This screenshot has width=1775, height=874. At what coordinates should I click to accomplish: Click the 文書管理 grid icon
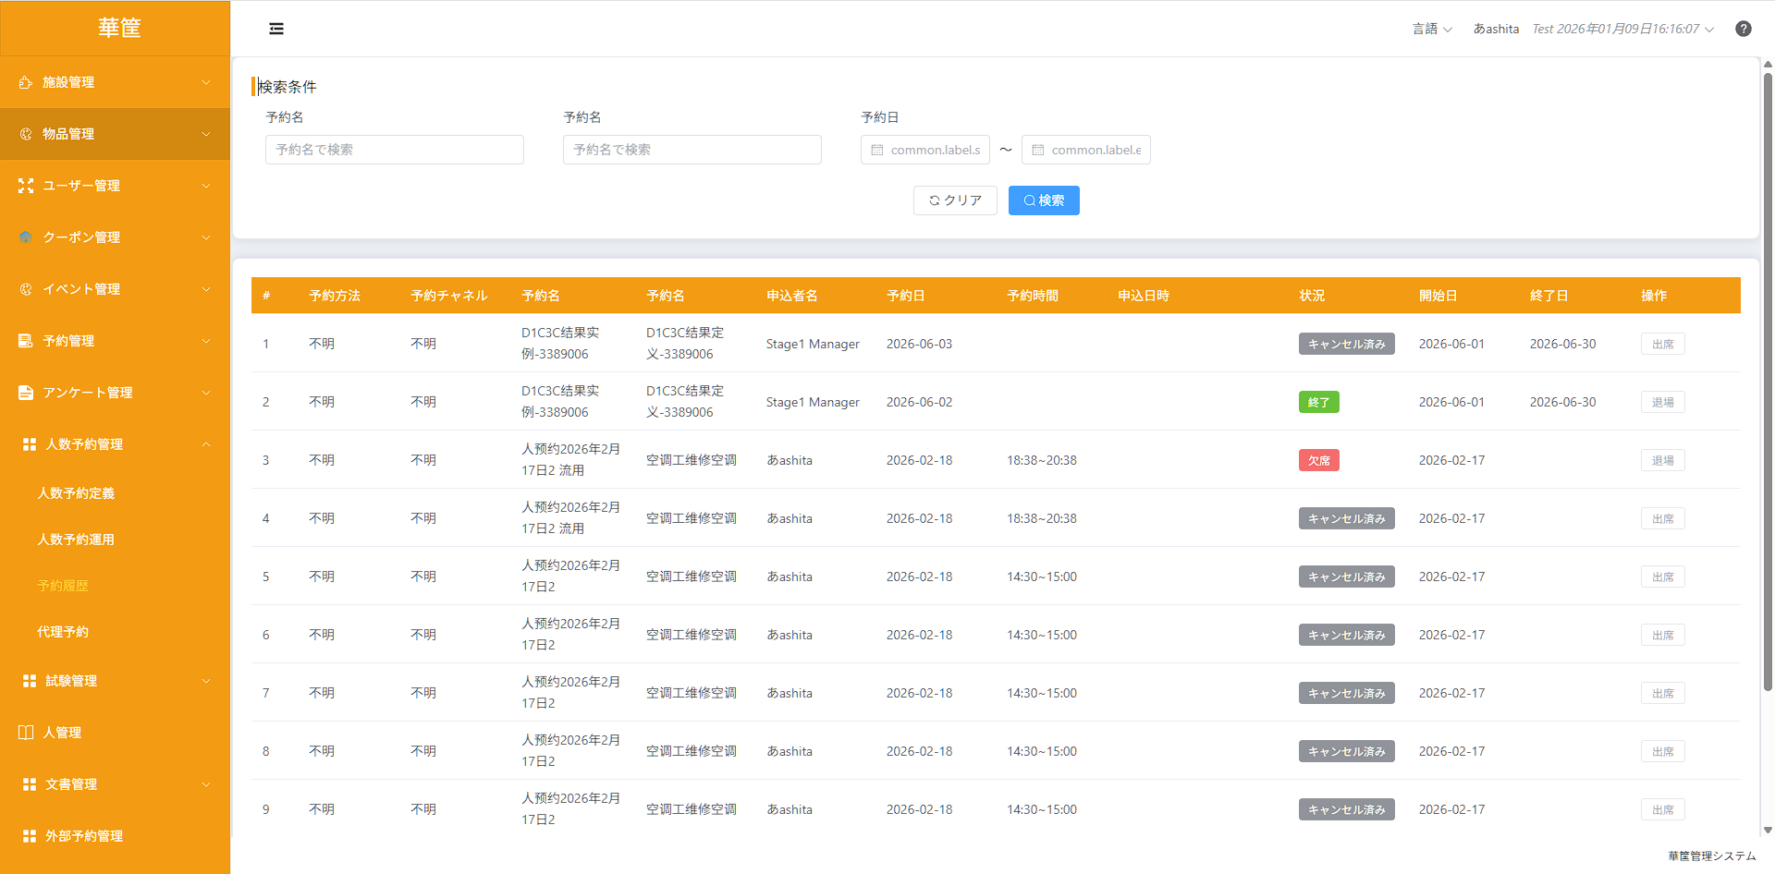coord(30,784)
